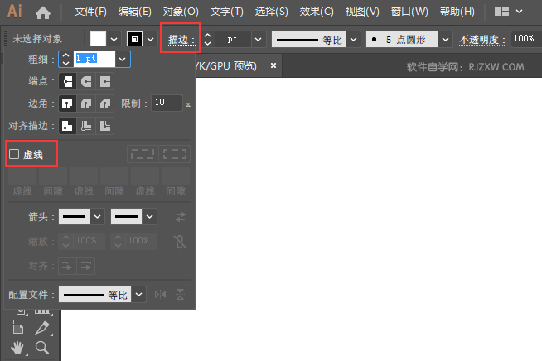Choose bevel join corner icon

pos(105,103)
